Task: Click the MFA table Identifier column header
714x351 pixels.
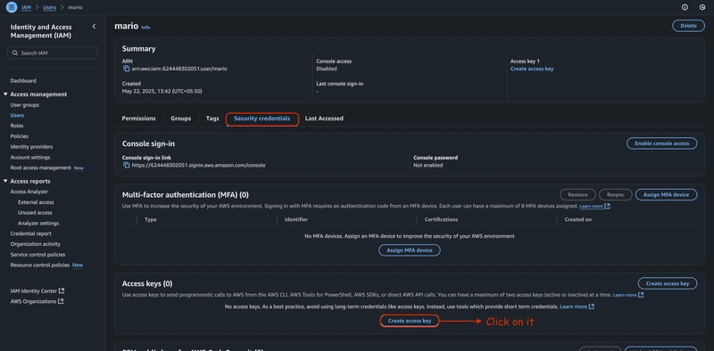Action: click(296, 220)
